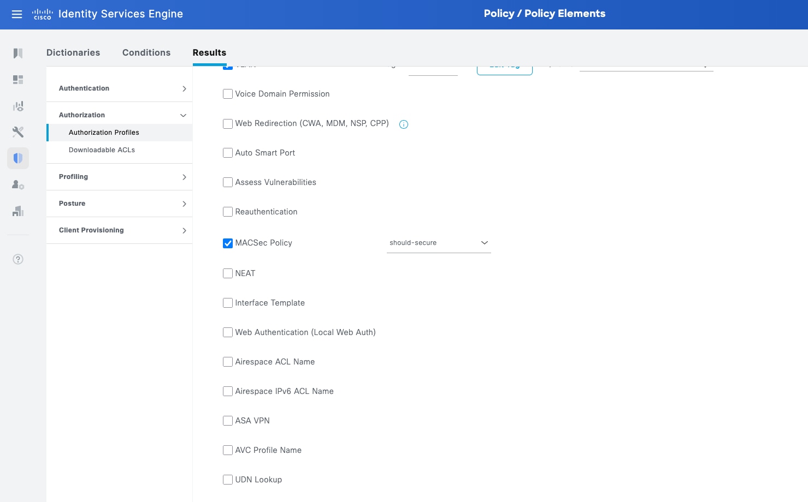The height and width of the screenshot is (502, 808).
Task: Open the Context Visibility sidebar icon
Action: pyautogui.click(x=18, y=106)
